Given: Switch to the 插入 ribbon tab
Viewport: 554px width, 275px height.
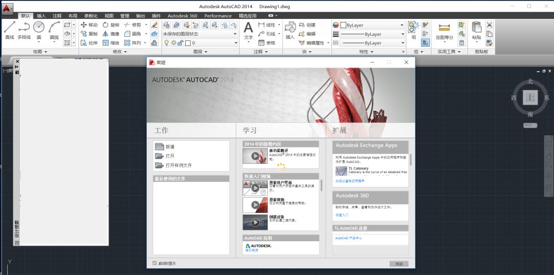Looking at the screenshot, I should pos(42,16).
